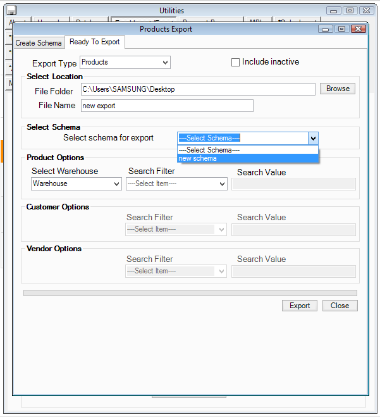
Task: Enable the Include inactive checkbox
Action: coord(236,62)
